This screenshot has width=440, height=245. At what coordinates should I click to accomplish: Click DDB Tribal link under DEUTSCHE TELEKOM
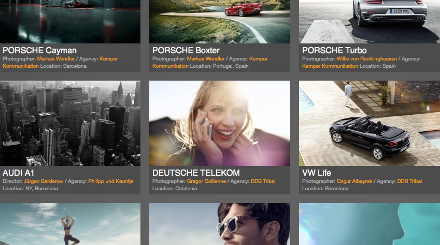pos(263,181)
